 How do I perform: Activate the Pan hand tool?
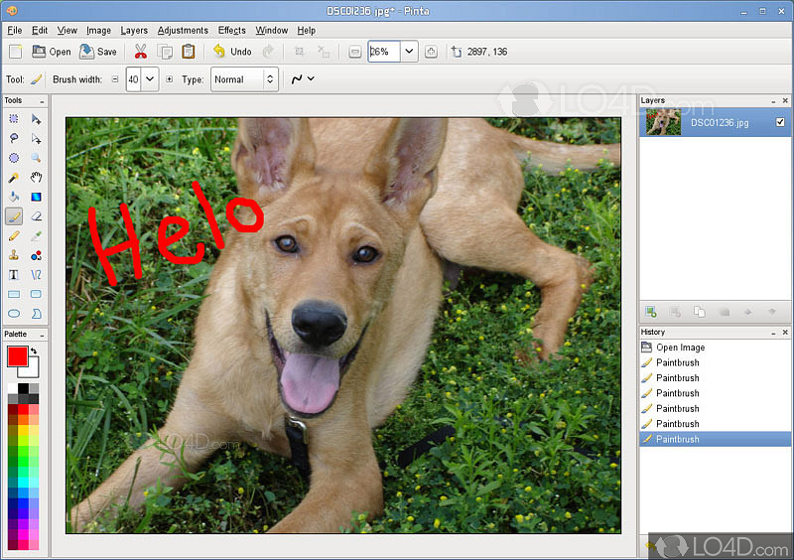pyautogui.click(x=36, y=178)
